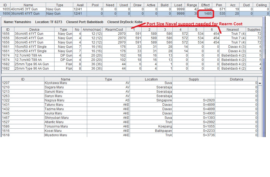Click the ship list scroll-up arrow
The height and width of the screenshot is (177, 270).
pyautogui.click(x=260, y=83)
